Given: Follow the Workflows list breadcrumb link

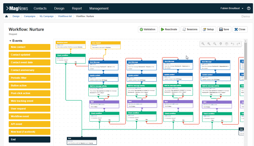Looking at the screenshot, I should [x=65, y=16].
